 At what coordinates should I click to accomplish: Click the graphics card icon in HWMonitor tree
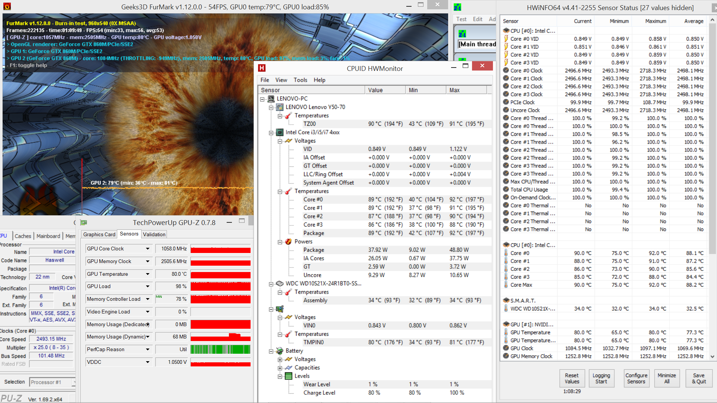click(x=280, y=309)
